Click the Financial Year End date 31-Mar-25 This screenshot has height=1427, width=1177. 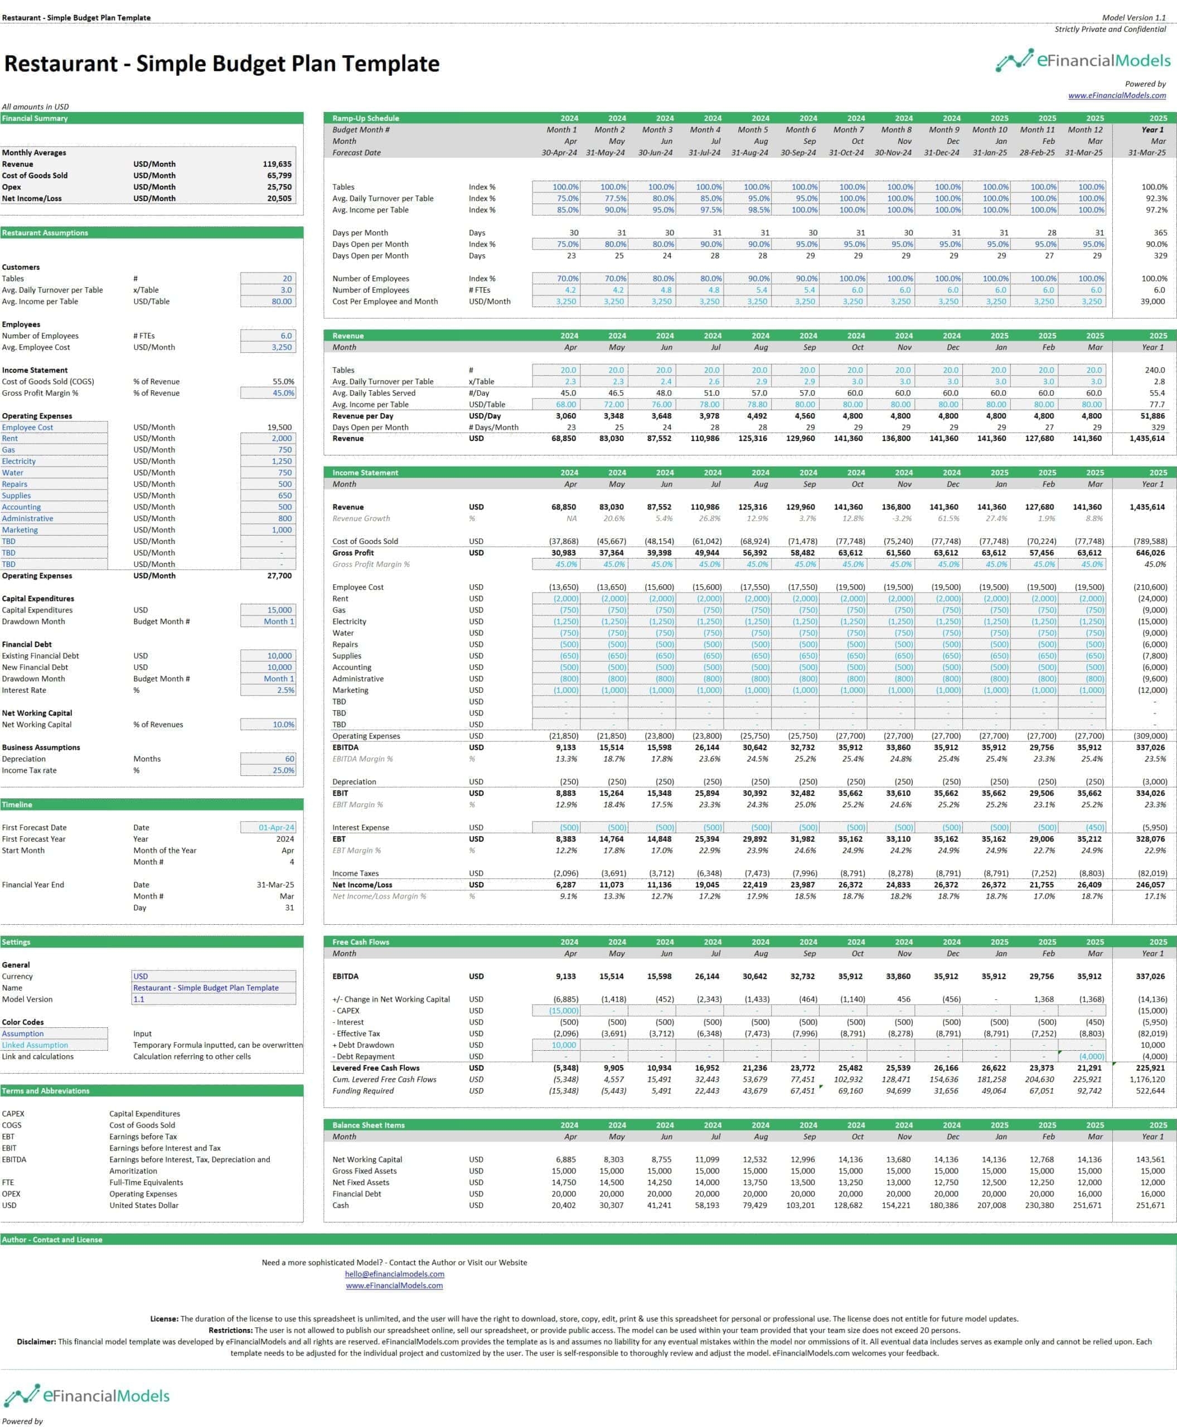(x=275, y=885)
